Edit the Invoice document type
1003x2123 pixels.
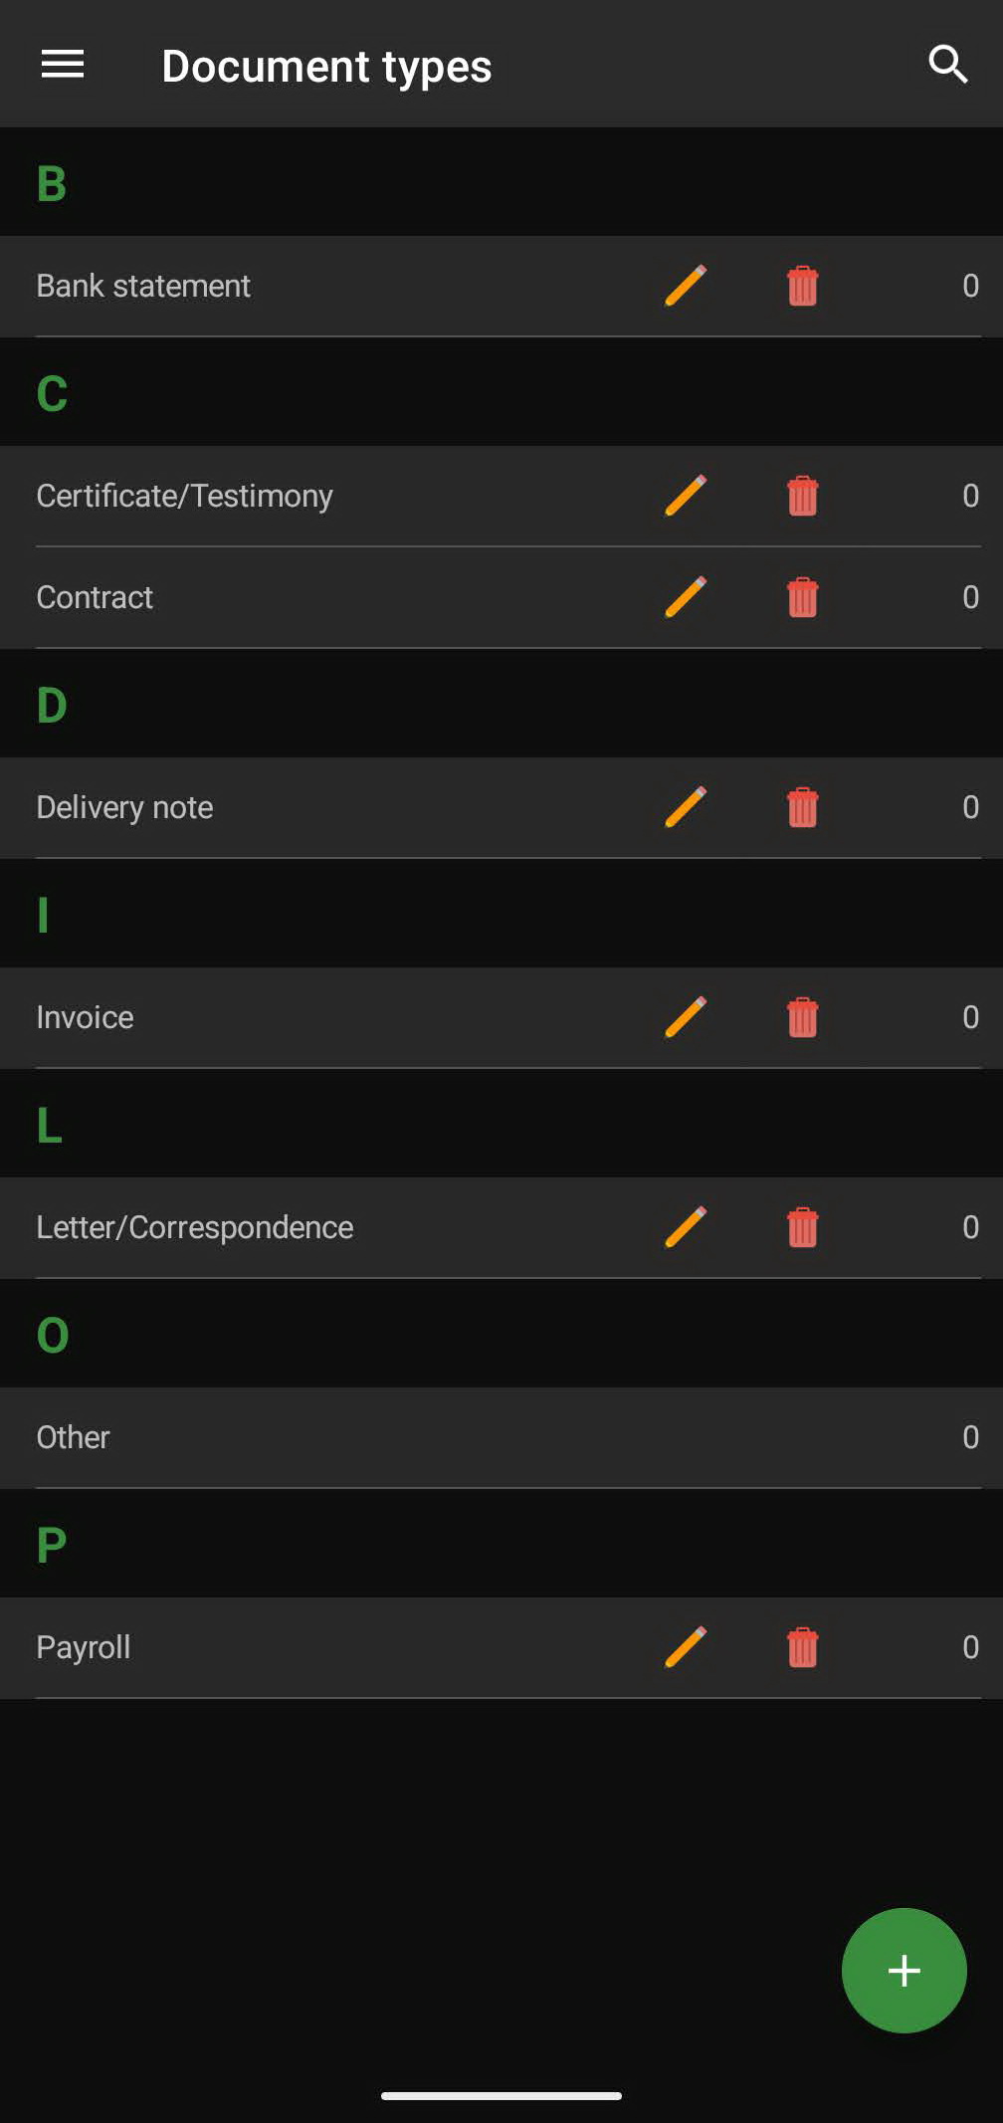[686, 1017]
